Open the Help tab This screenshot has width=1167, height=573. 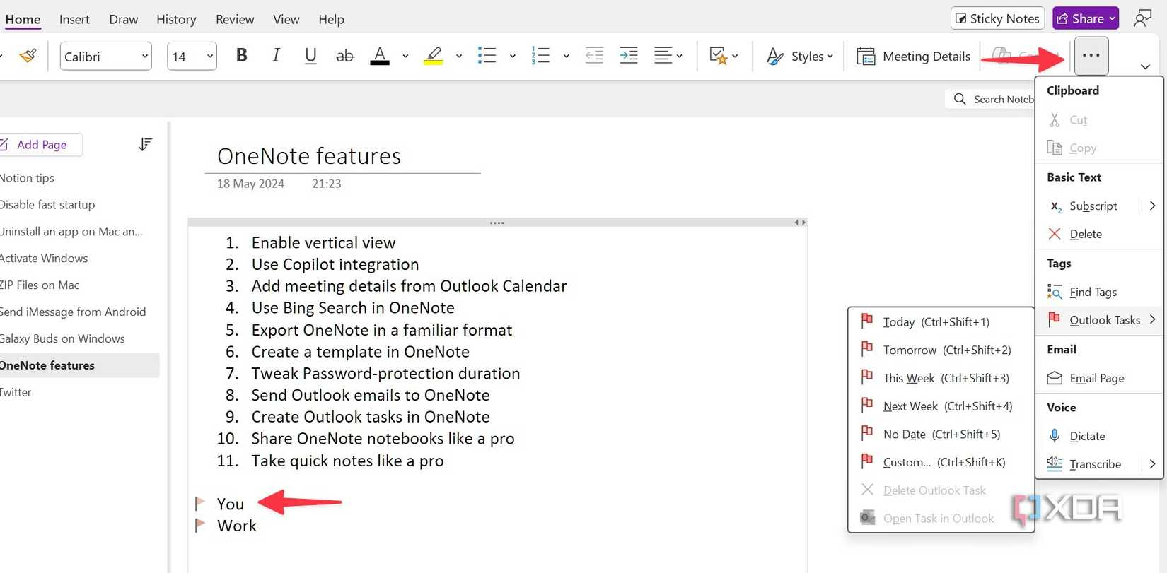(331, 19)
